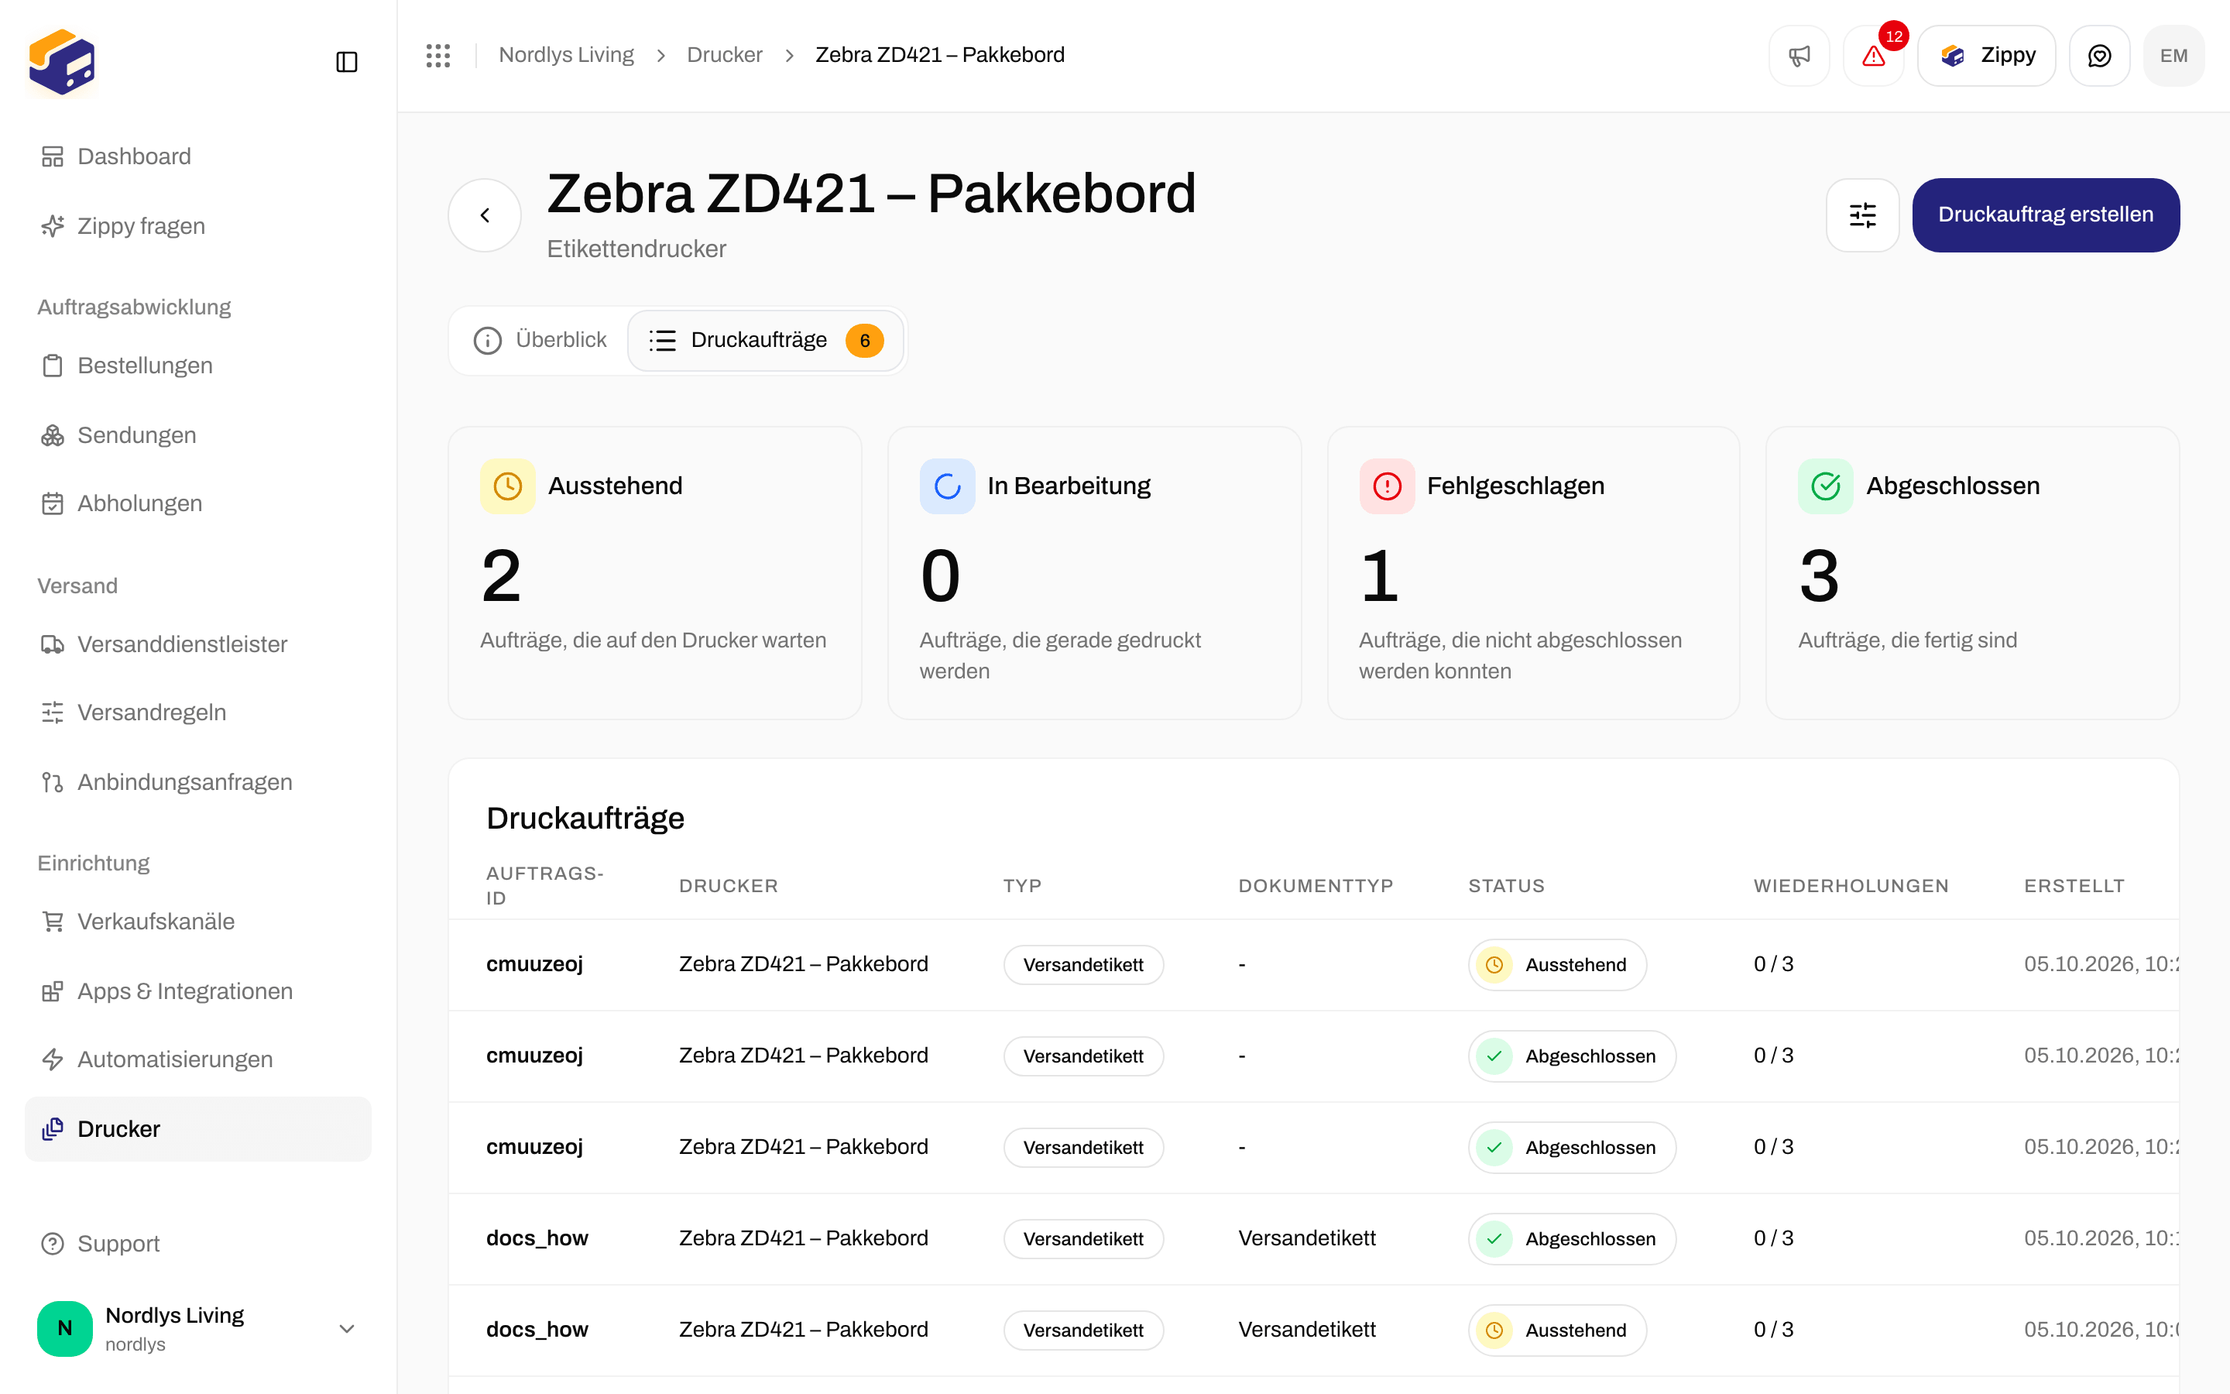Open the EM user avatar menu
Image resolution: width=2230 pixels, height=1394 pixels.
tap(2173, 55)
